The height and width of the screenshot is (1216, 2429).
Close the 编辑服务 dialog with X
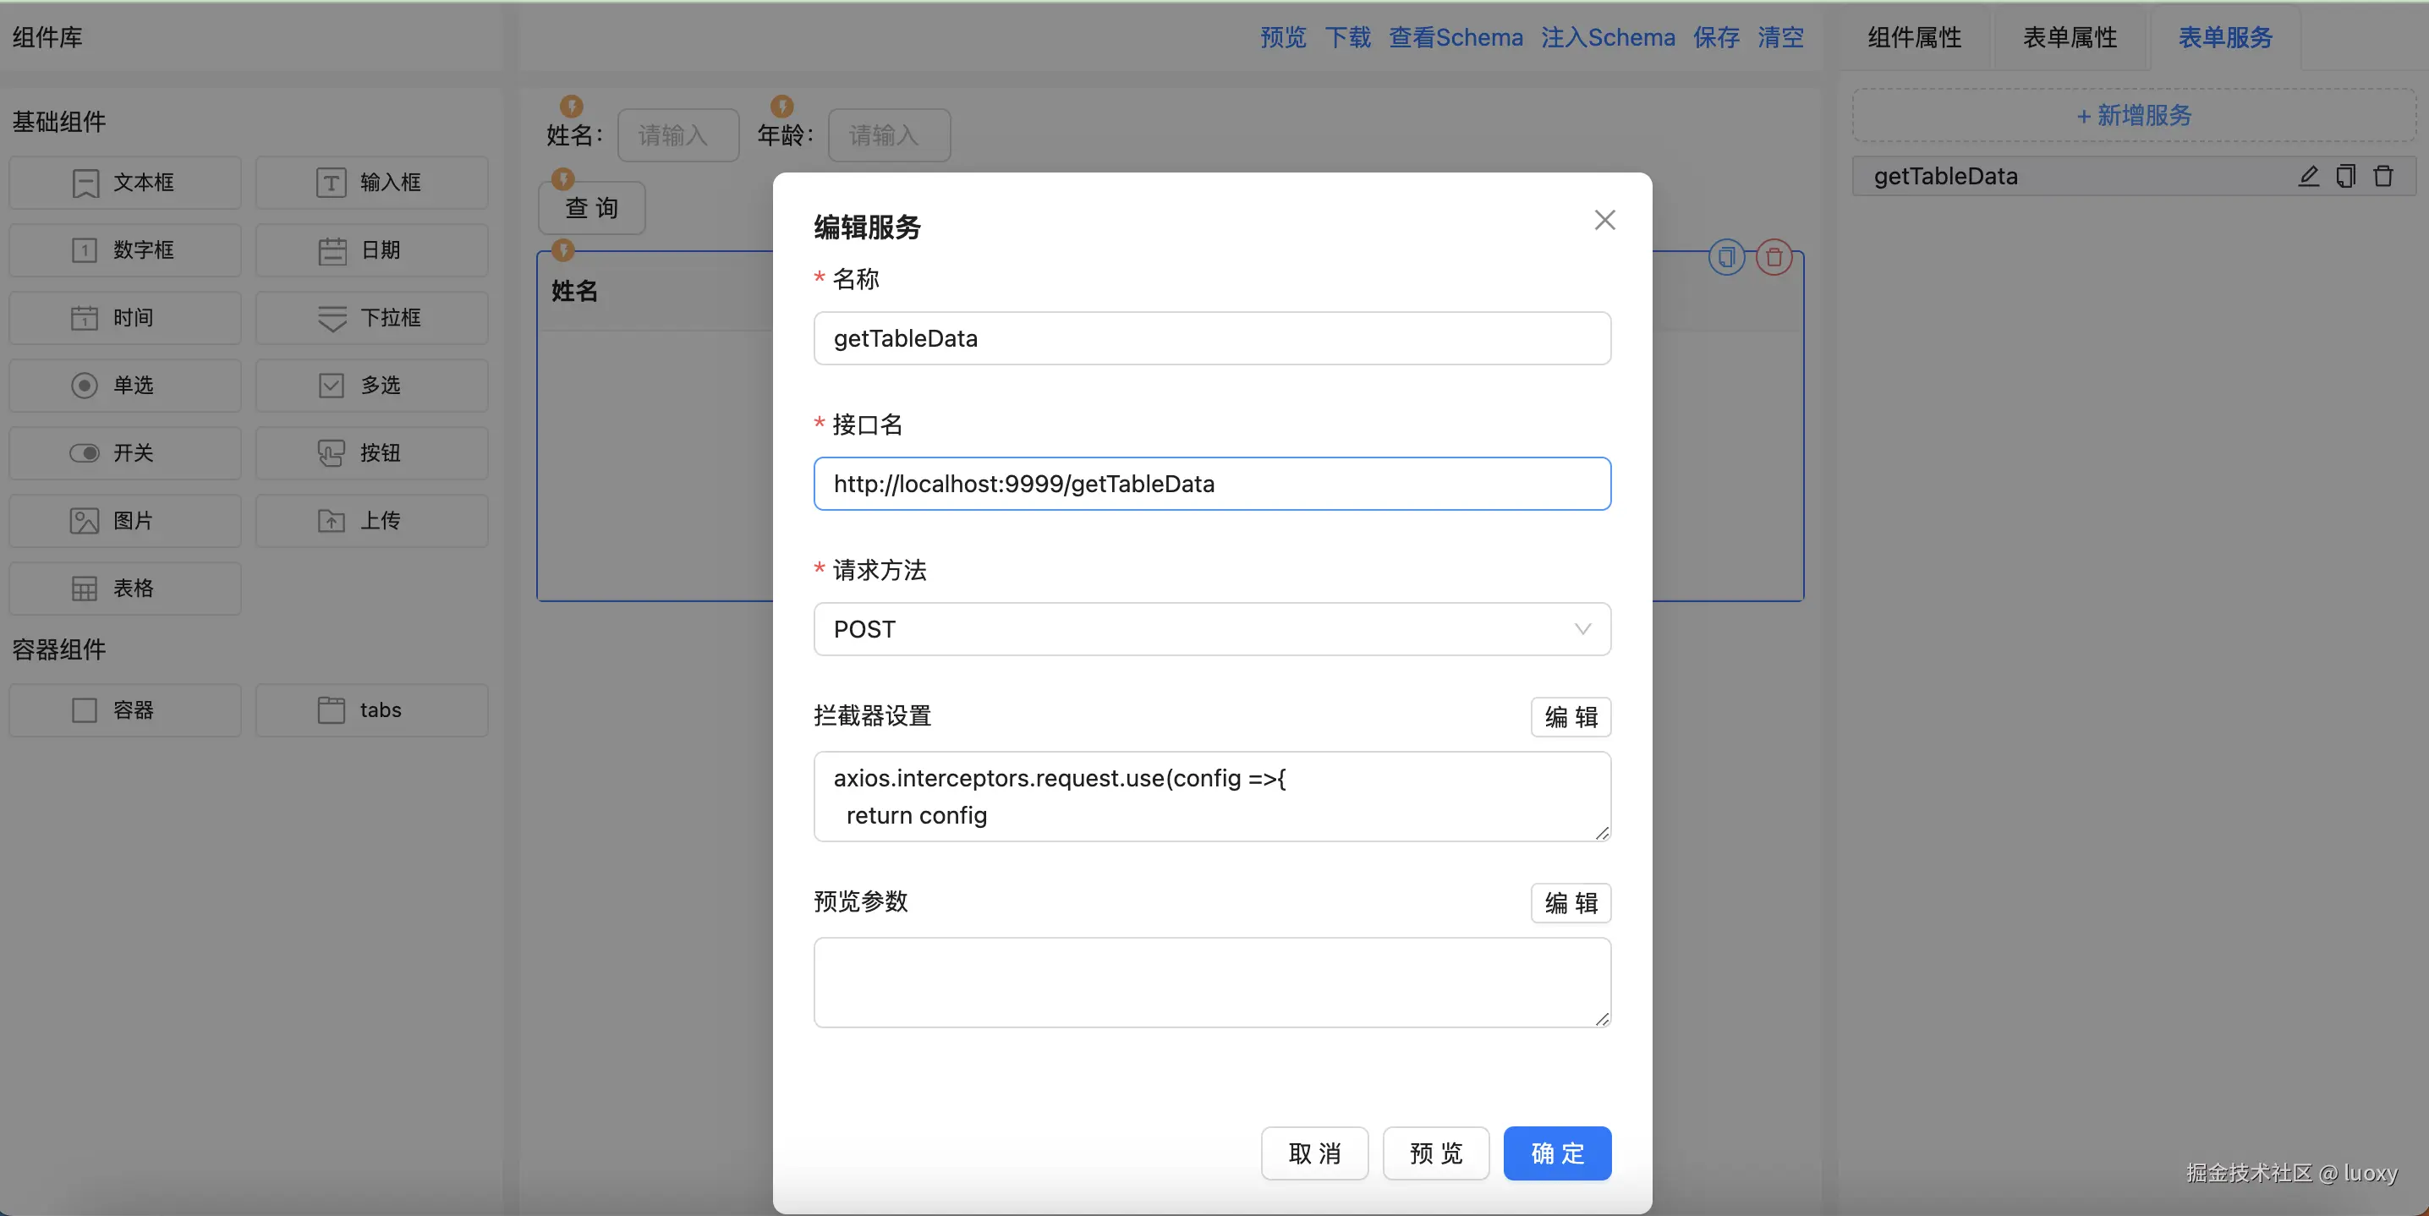(1604, 220)
